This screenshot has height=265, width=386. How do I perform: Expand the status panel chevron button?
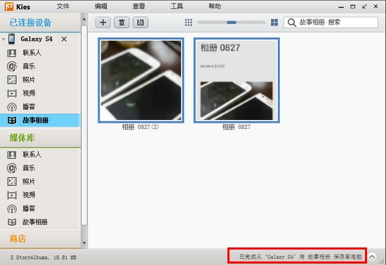(x=372, y=257)
